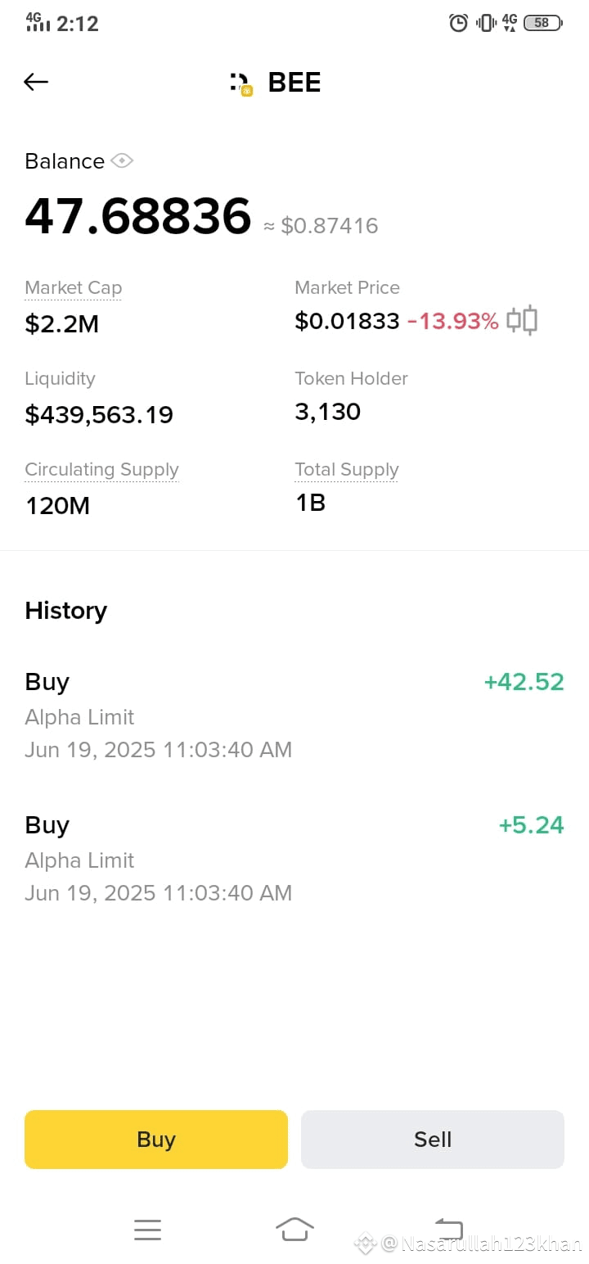
Task: Tap the BEE title text
Action: (294, 83)
